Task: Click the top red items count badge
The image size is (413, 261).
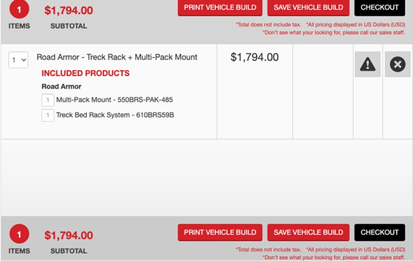Action: [19, 9]
